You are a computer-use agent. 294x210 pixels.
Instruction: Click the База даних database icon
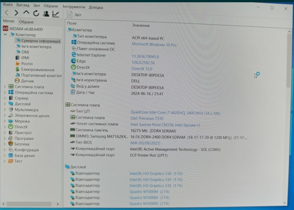(x=10, y=155)
